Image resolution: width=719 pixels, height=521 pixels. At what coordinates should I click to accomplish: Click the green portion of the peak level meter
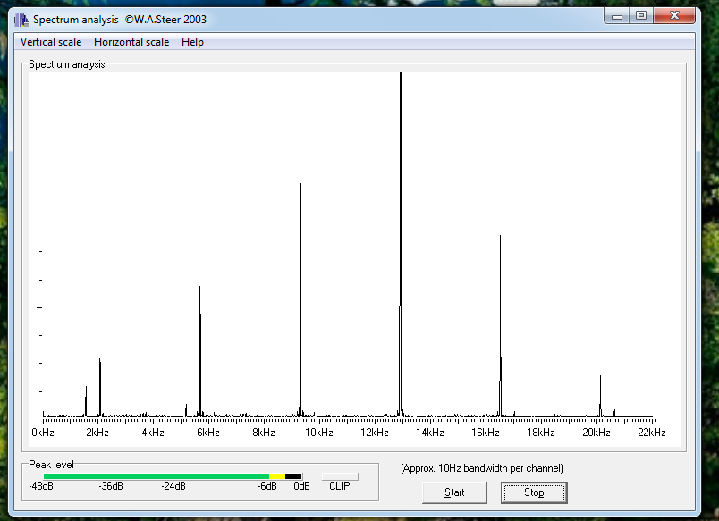click(x=156, y=476)
